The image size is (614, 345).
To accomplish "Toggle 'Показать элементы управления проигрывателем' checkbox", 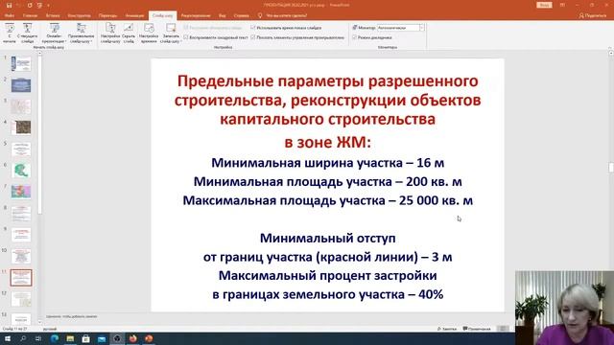I will (x=253, y=37).
